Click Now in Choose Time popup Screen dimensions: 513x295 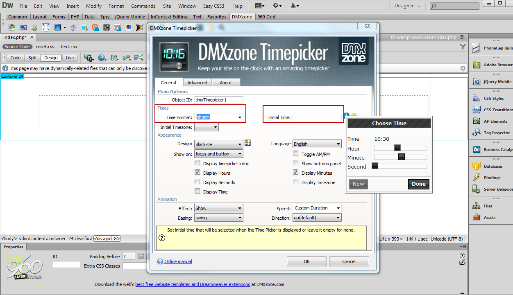pyautogui.click(x=358, y=184)
